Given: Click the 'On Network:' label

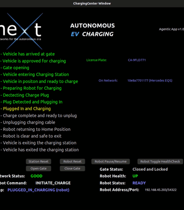Looking at the screenshot, I should pos(108,80).
